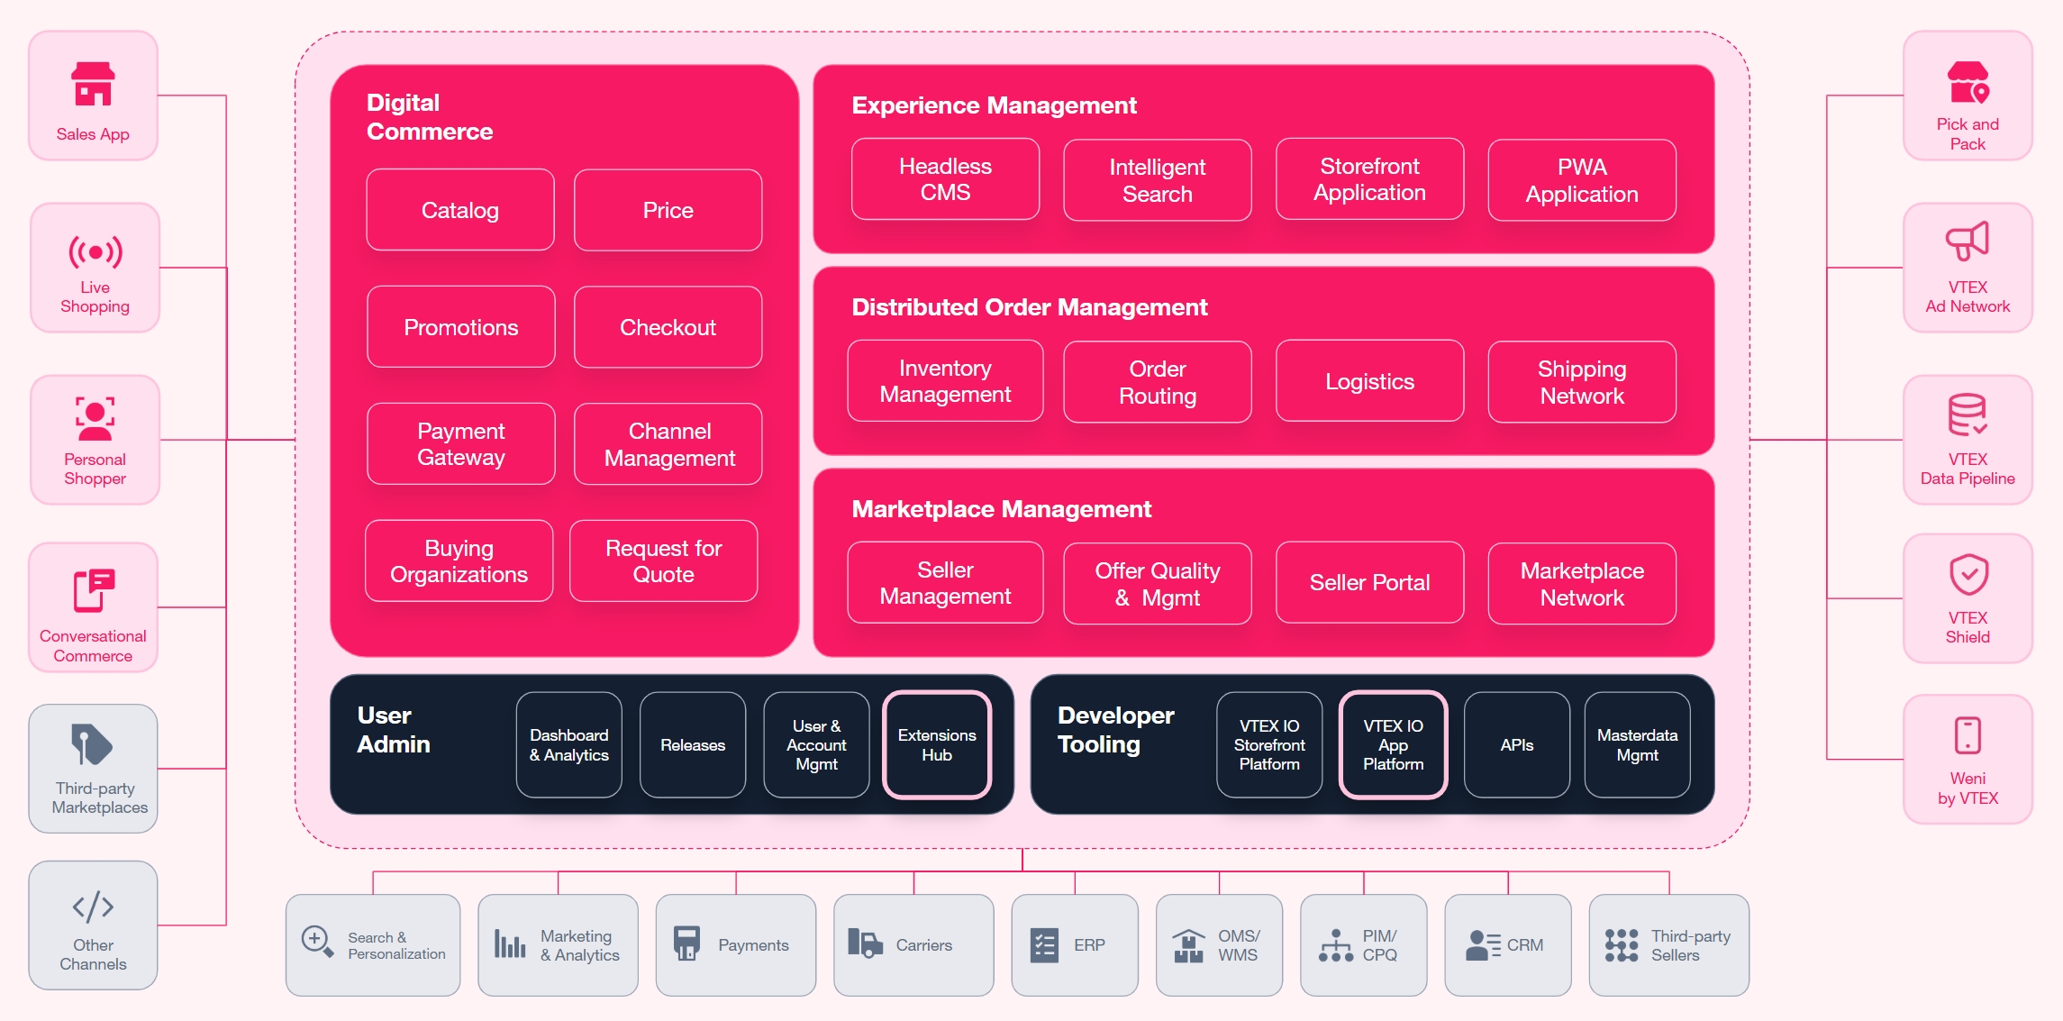Viewport: 2063px width, 1021px height.
Task: Open the Headless CMS module
Action: (945, 179)
